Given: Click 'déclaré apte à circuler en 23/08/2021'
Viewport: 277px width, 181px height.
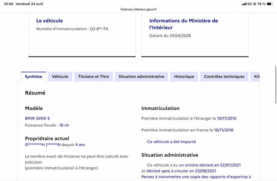Looking at the screenshot, I should click(x=181, y=171).
